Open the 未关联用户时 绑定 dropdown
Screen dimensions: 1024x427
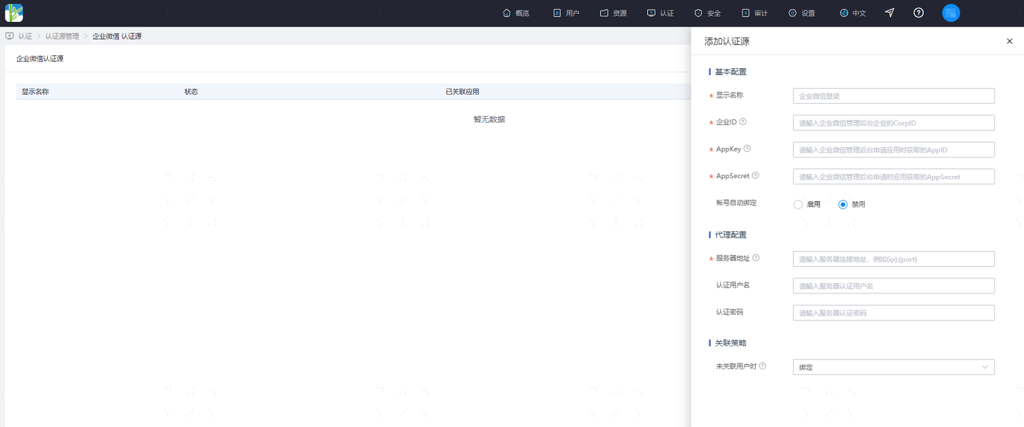pyautogui.click(x=894, y=367)
